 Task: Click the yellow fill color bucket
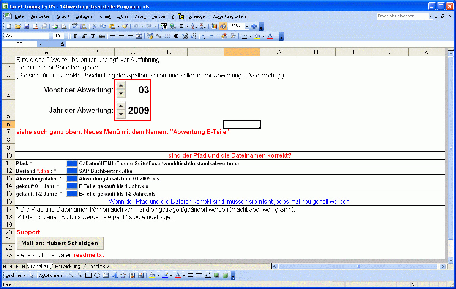257,36
